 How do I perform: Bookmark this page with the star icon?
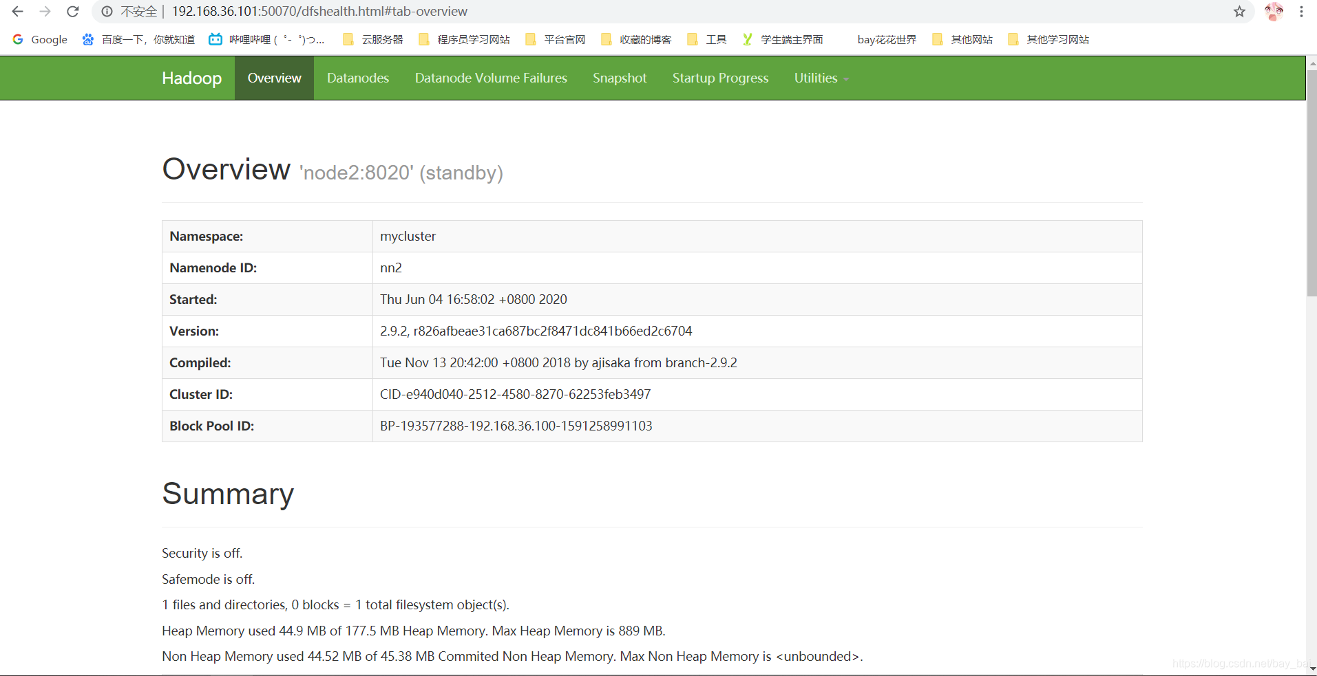(x=1239, y=12)
